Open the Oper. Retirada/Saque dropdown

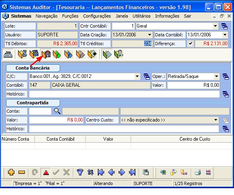click(216, 76)
